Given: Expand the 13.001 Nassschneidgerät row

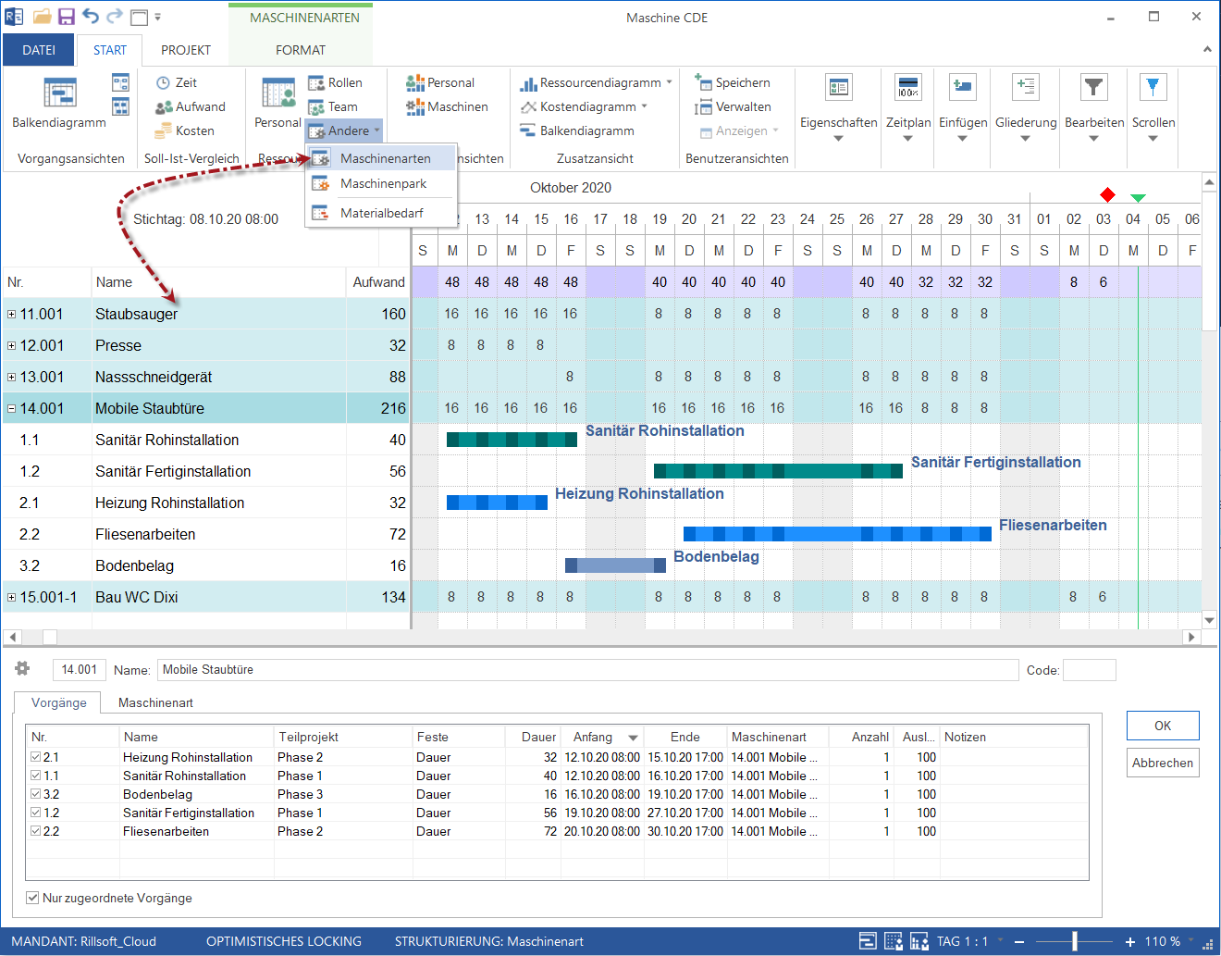Looking at the screenshot, I should [12, 377].
